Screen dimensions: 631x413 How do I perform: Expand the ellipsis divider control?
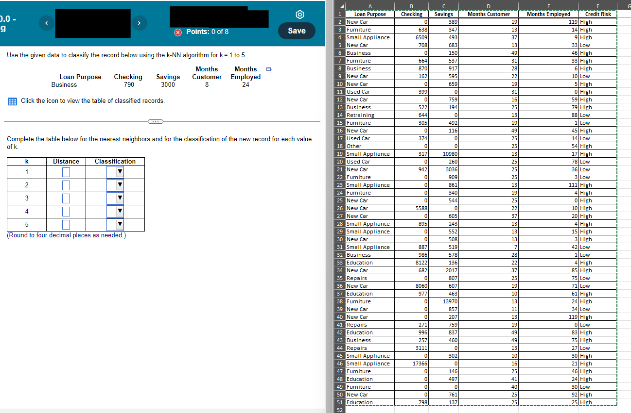155,121
